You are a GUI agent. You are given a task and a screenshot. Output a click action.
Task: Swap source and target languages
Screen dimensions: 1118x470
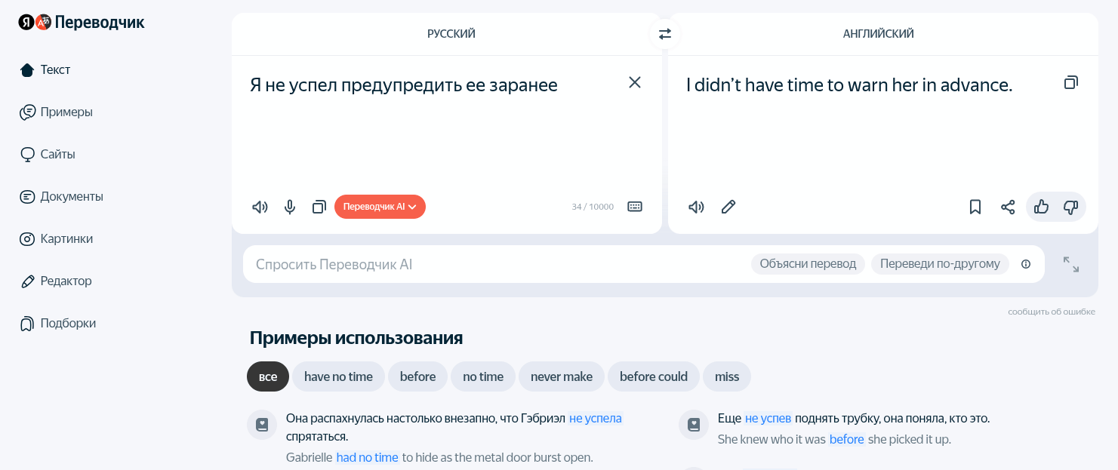click(665, 34)
